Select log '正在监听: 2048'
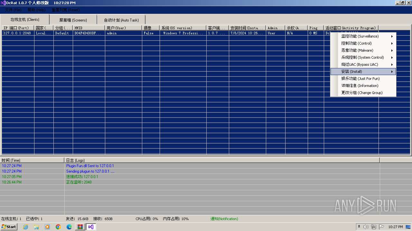 point(79,182)
